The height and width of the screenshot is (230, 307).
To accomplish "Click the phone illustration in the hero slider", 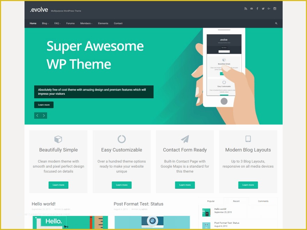I will pos(224,68).
